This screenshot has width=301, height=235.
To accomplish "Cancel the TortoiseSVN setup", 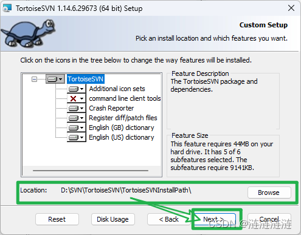I will (269, 219).
